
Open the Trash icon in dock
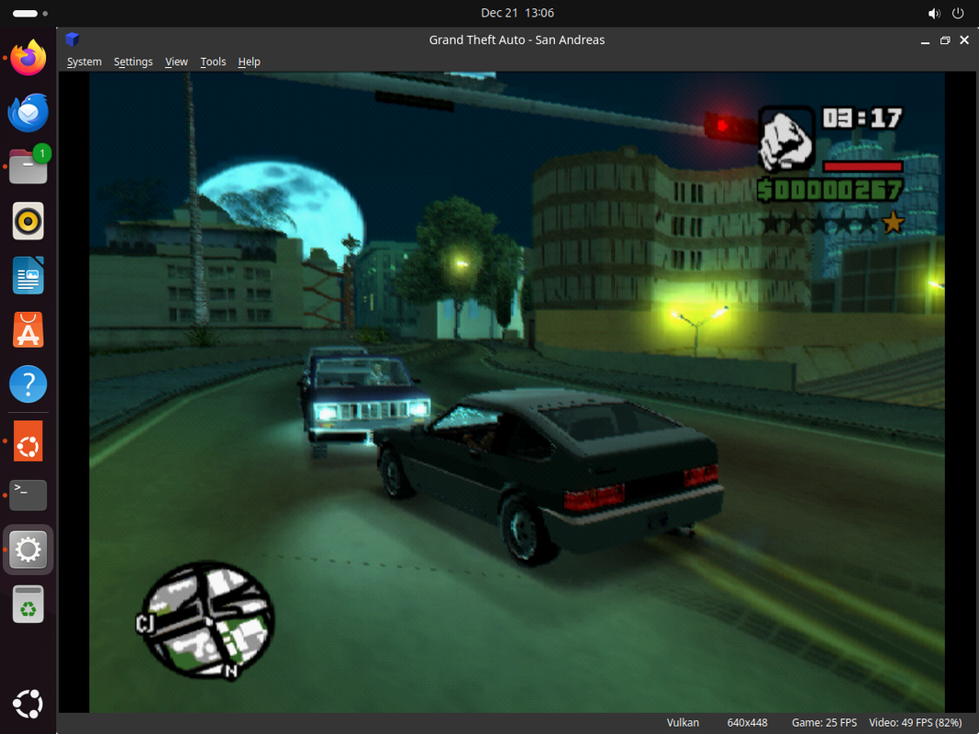click(28, 605)
